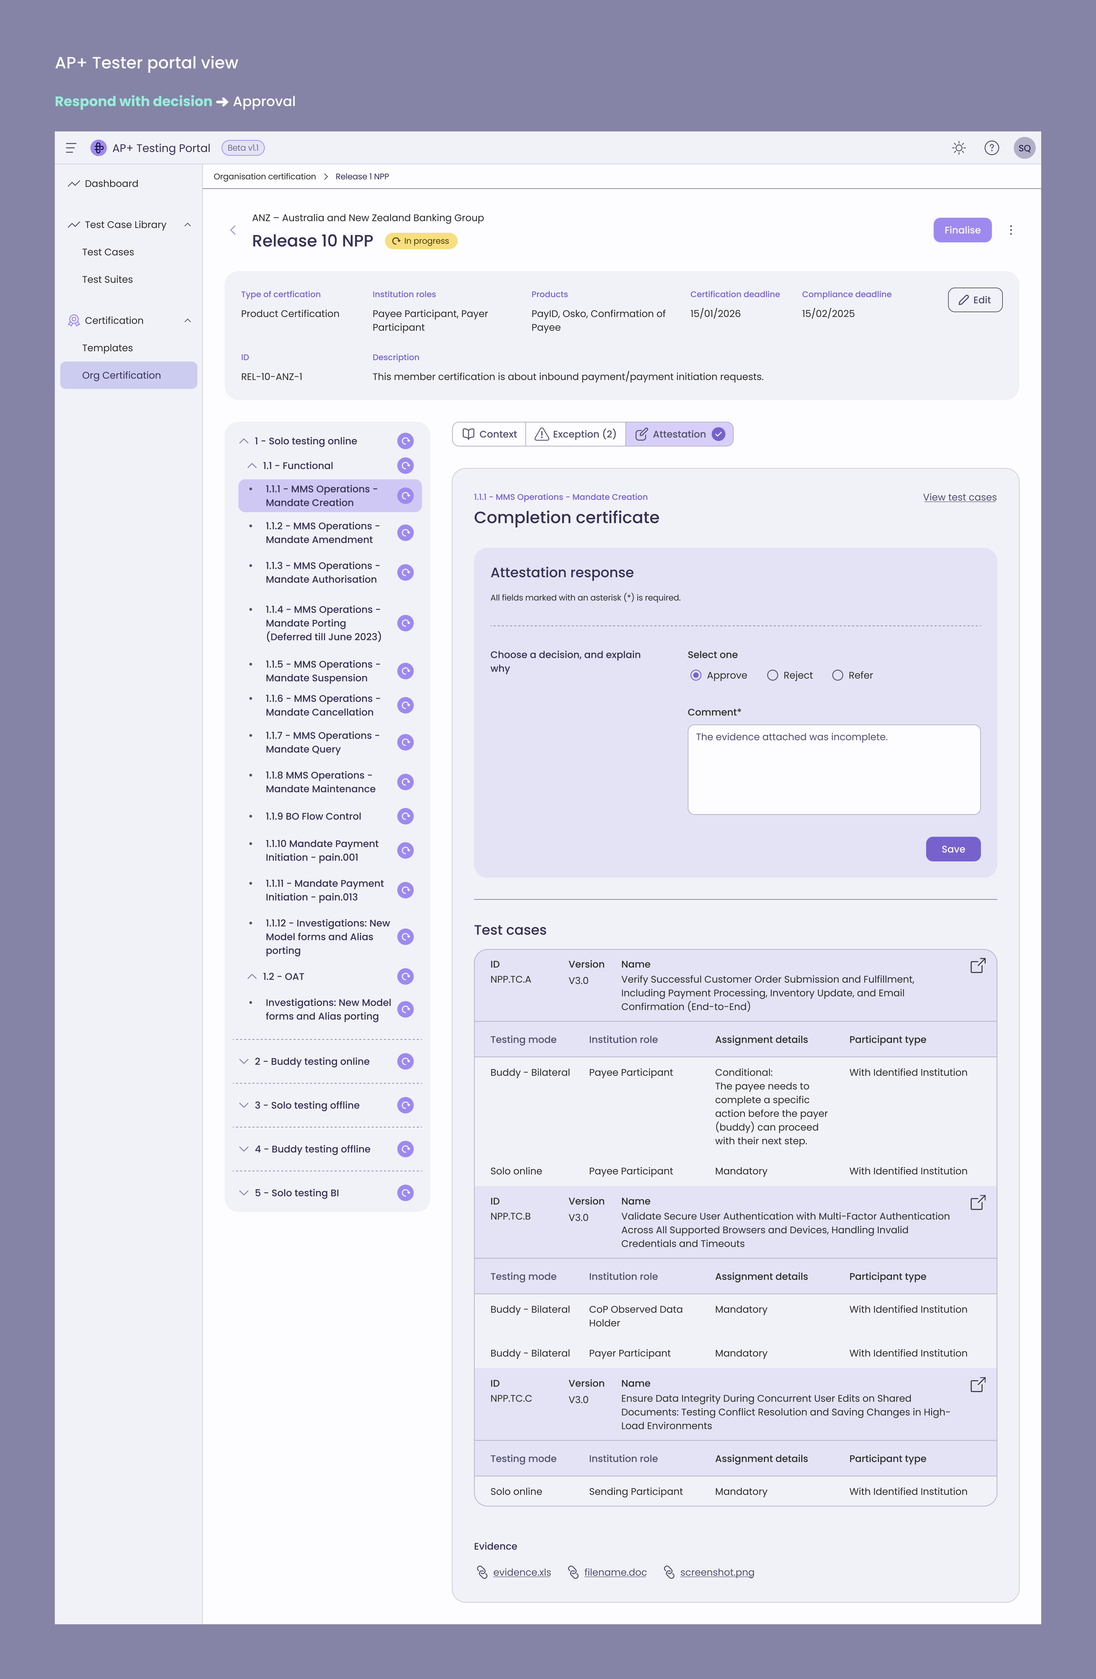
Task: Click the refresh icon beside 1.1 - Functional
Action: click(x=404, y=465)
